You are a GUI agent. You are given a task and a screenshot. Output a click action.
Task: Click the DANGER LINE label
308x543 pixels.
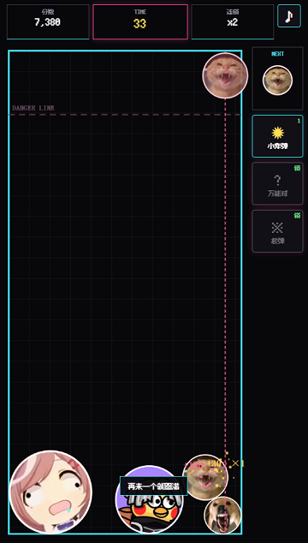pyautogui.click(x=33, y=108)
